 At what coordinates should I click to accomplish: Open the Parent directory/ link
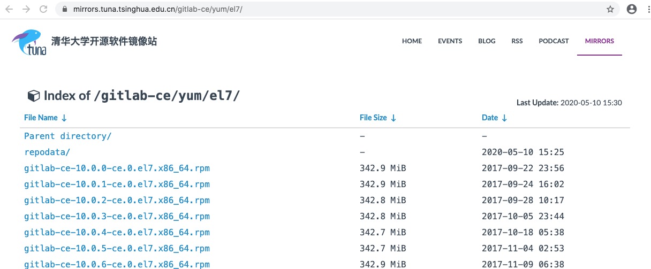(68, 136)
